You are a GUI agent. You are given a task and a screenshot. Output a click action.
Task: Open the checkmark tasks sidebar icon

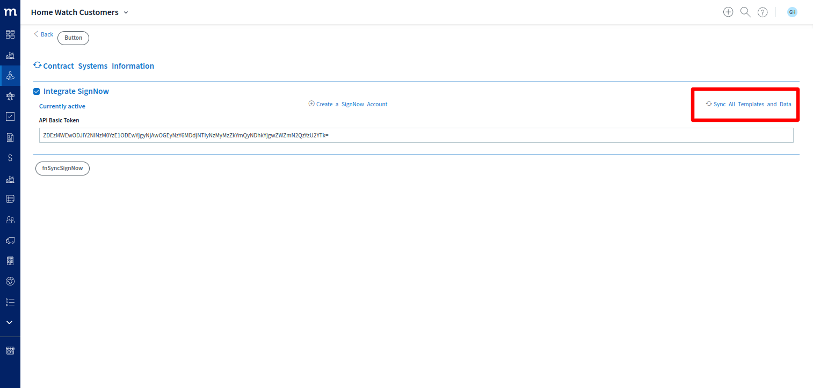pos(10,116)
